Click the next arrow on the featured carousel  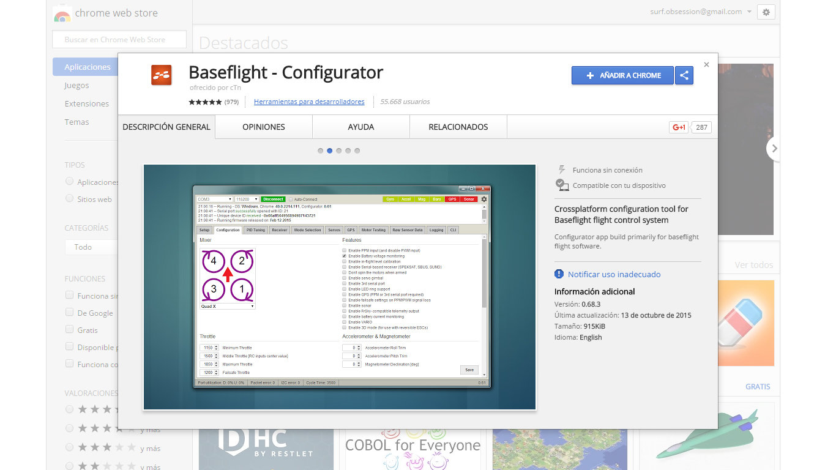click(774, 149)
